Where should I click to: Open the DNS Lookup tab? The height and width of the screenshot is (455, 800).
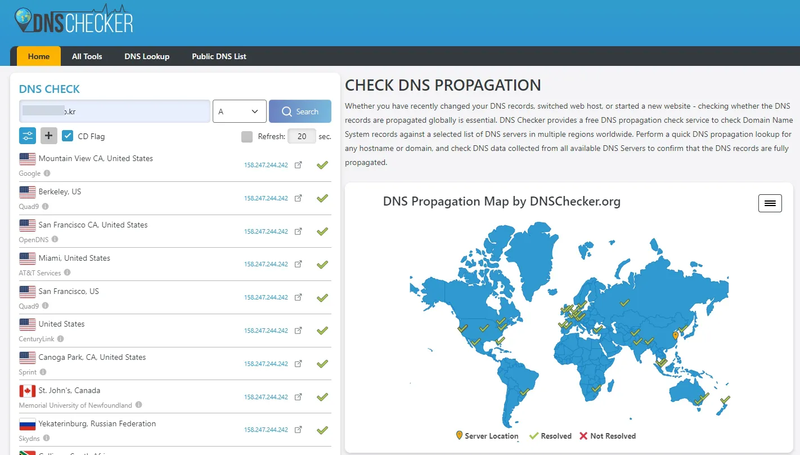(147, 56)
